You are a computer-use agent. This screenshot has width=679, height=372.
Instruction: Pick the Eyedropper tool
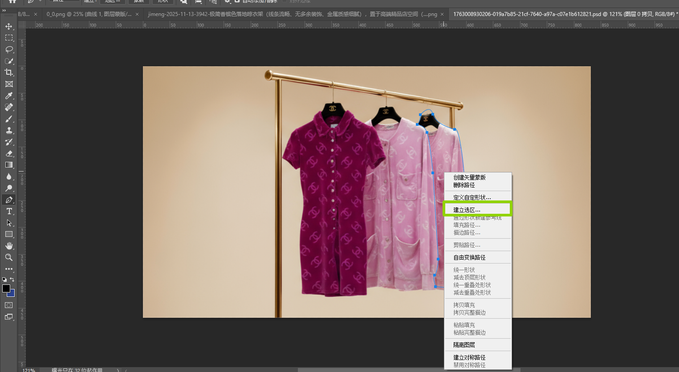[9, 96]
